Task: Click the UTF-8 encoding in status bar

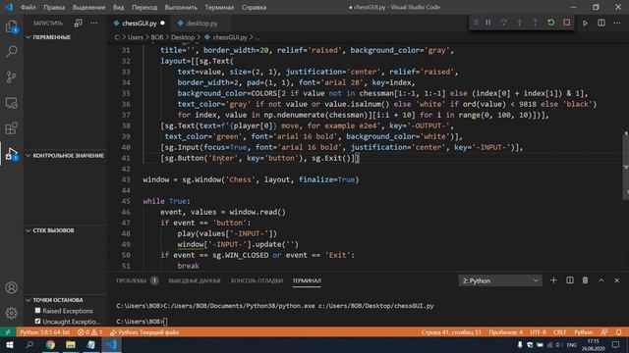Action: coord(538,332)
